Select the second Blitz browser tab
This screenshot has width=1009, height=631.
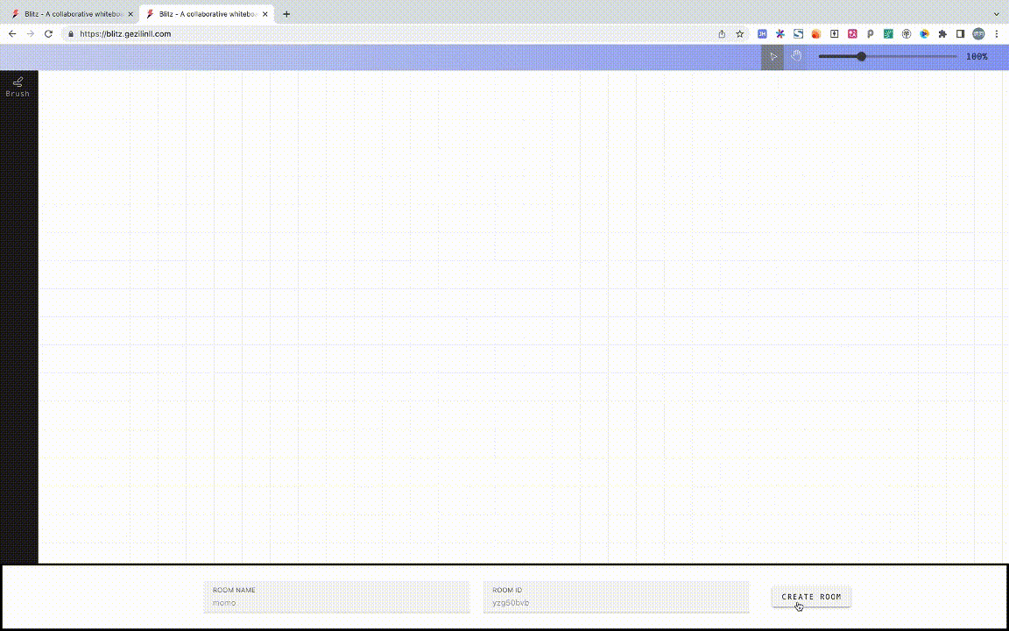tap(206, 14)
